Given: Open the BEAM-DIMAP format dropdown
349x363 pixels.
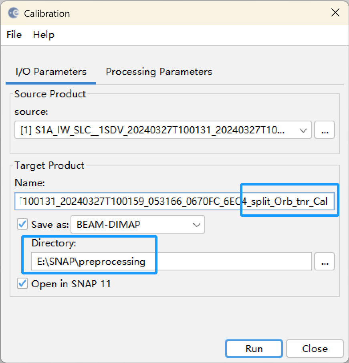Looking at the screenshot, I should pyautogui.click(x=138, y=224).
